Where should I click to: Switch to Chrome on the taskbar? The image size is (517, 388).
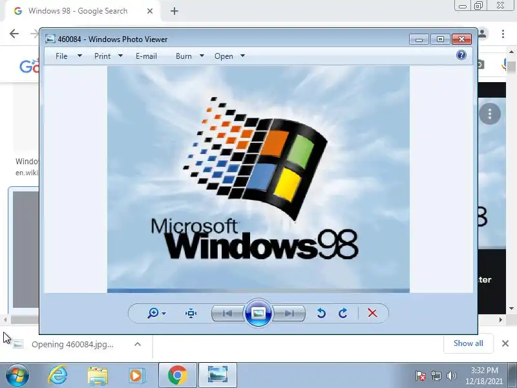[x=177, y=376]
